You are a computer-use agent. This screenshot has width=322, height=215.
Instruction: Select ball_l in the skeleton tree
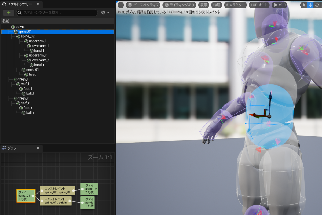(x=30, y=94)
